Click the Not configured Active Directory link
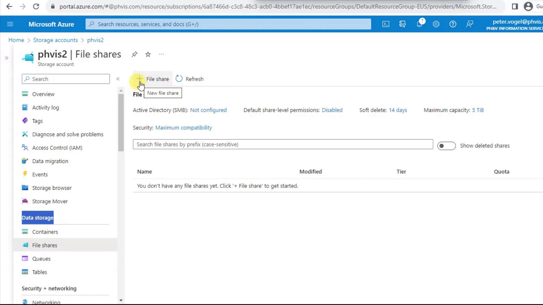 point(208,110)
